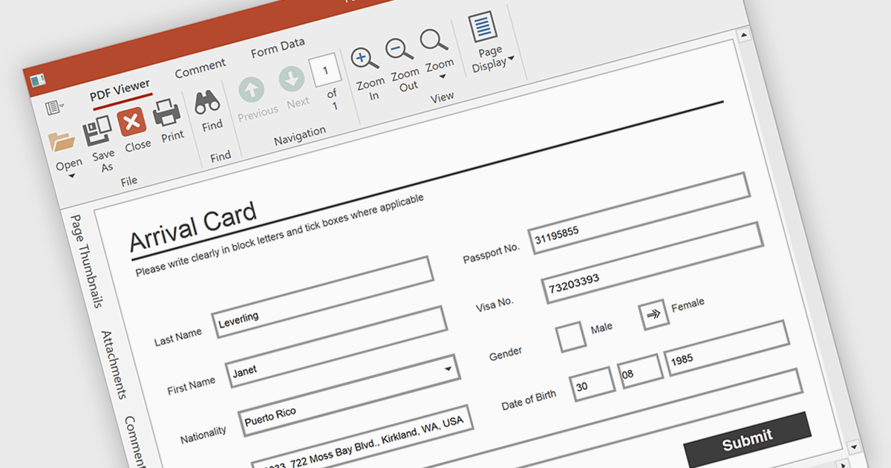
Task: Click the Print icon
Action: [x=167, y=113]
